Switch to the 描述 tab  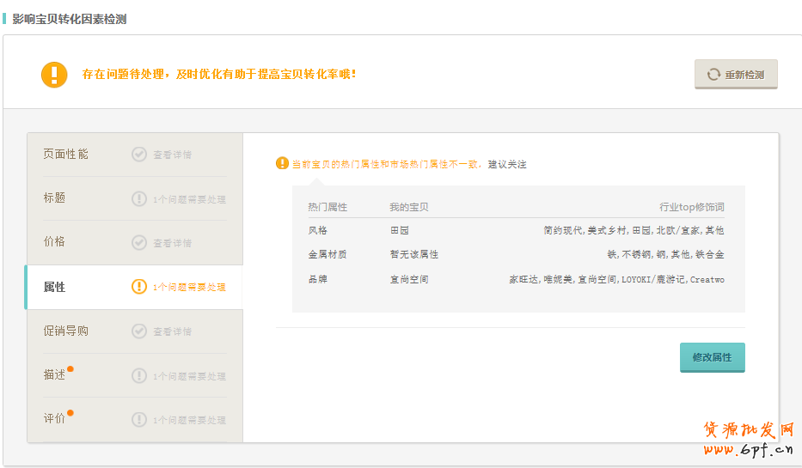55,375
